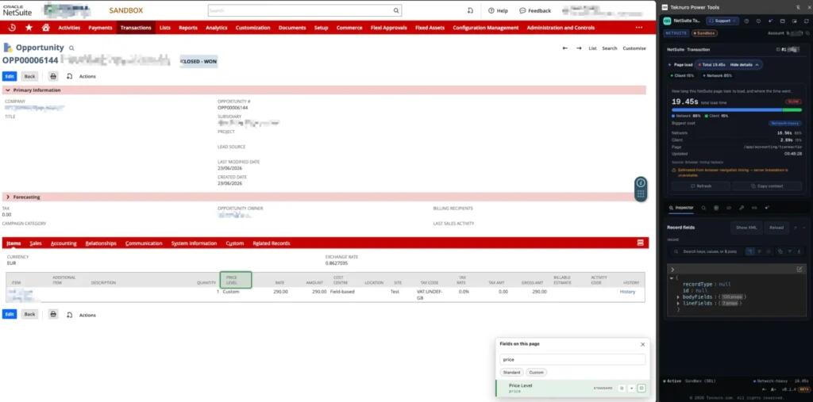
Task: Click the search tab icon next to Inspector
Action: click(x=703, y=208)
